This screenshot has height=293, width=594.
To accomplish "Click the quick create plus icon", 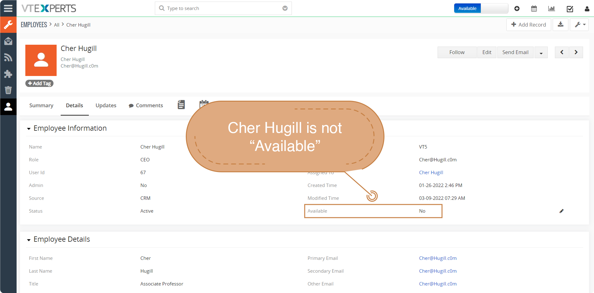I will (x=517, y=8).
